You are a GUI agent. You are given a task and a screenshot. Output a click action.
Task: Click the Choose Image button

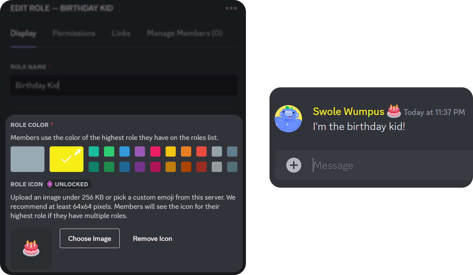tap(90, 238)
